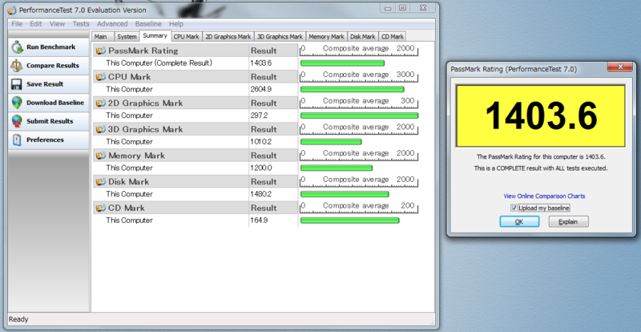
Task: Switch to the Memory Mark tab
Action: point(326,36)
